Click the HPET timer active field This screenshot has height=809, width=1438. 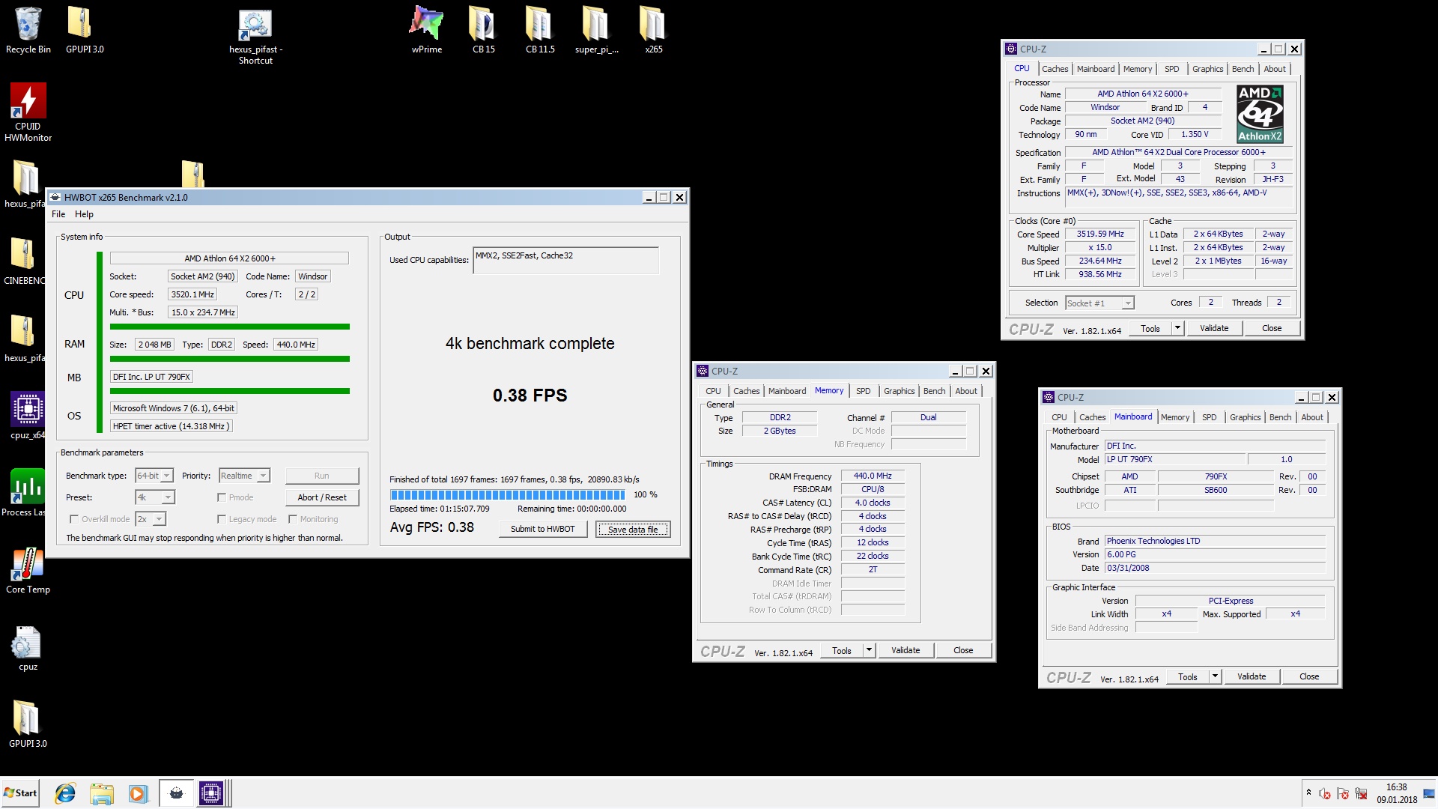[171, 426]
